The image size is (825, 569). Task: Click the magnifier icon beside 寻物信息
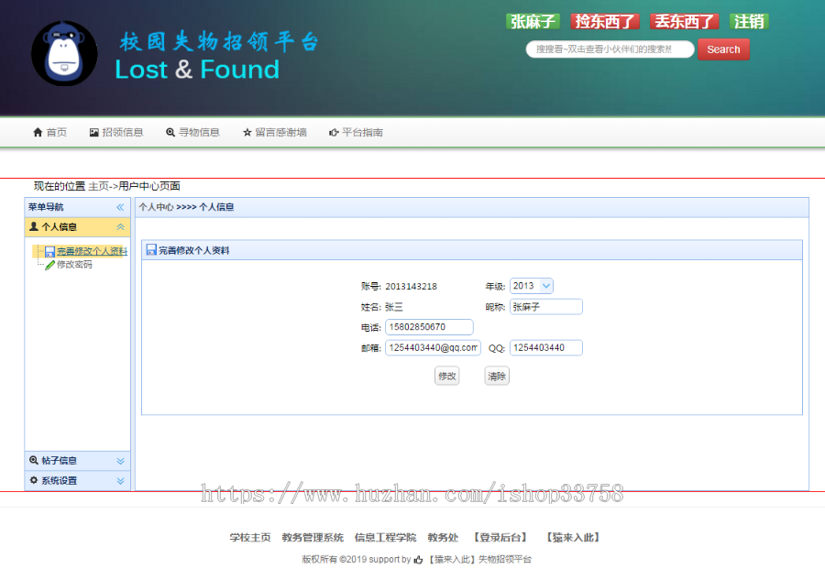click(x=170, y=131)
